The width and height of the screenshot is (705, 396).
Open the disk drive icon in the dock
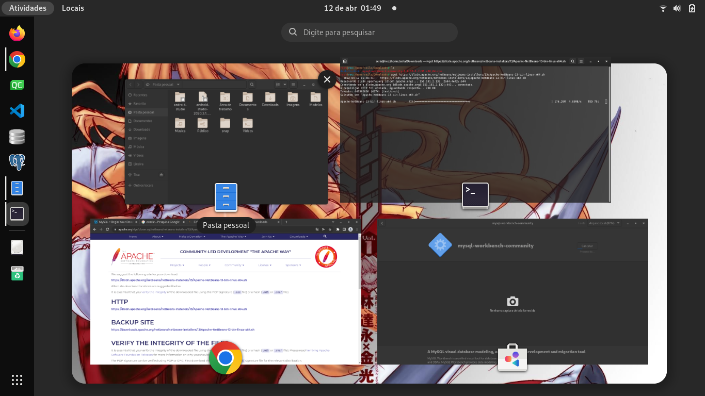[x=17, y=247]
